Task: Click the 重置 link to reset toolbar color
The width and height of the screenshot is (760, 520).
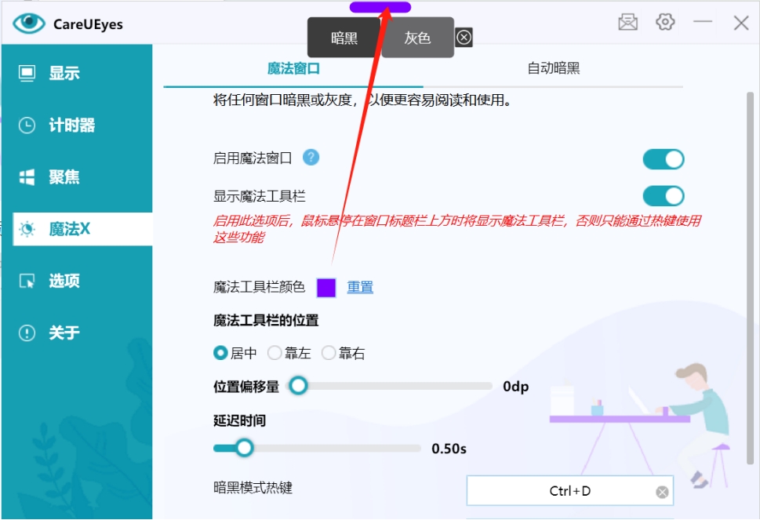Action: point(359,287)
